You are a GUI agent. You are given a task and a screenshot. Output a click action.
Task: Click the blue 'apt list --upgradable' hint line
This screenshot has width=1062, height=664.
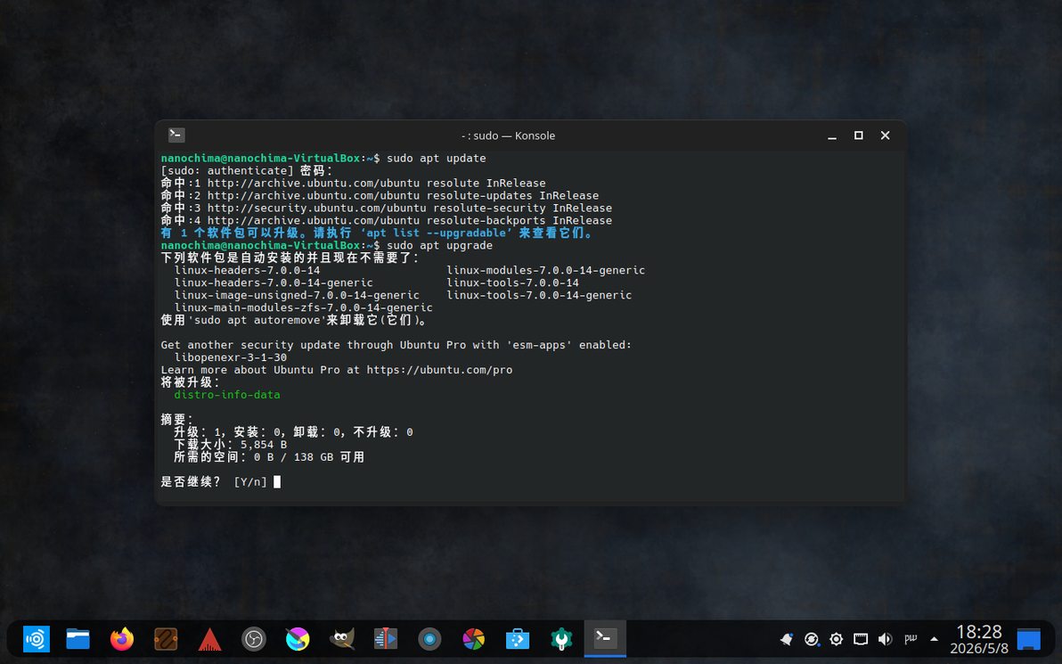click(x=377, y=234)
